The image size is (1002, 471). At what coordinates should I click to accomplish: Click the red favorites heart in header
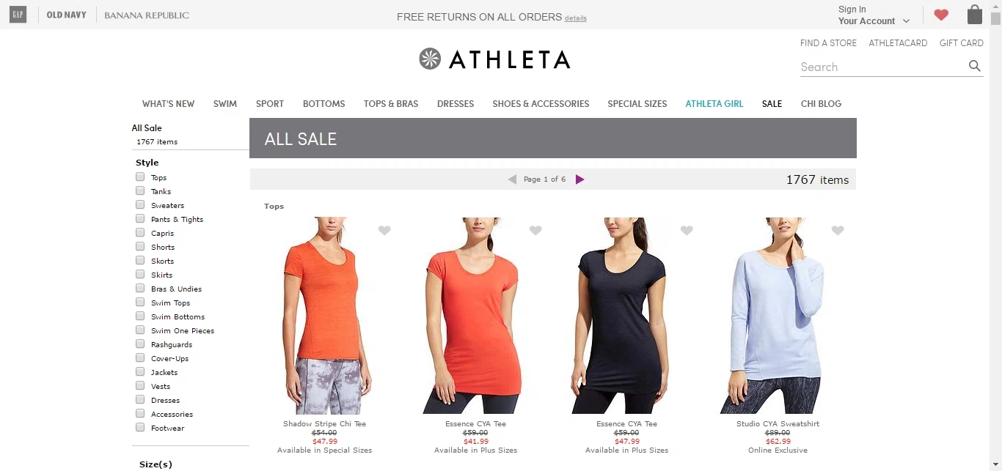pos(941,15)
